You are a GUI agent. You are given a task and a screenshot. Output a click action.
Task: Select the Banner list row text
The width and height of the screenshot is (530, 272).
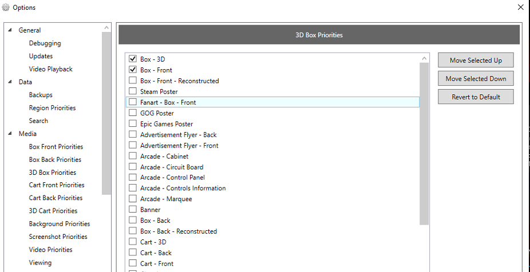[x=150, y=210]
